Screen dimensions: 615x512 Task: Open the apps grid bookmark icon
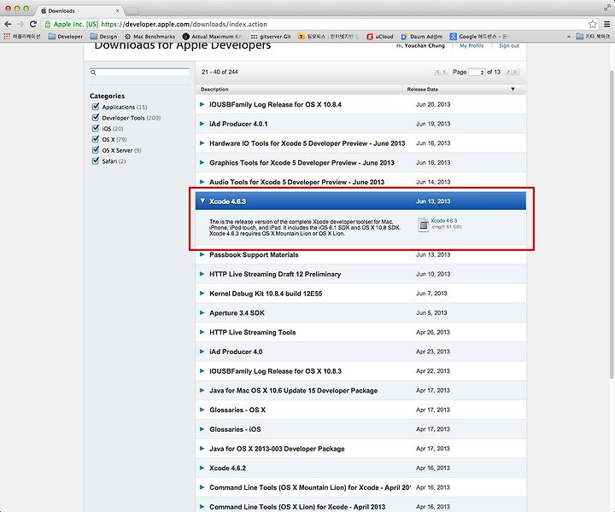tap(7, 37)
